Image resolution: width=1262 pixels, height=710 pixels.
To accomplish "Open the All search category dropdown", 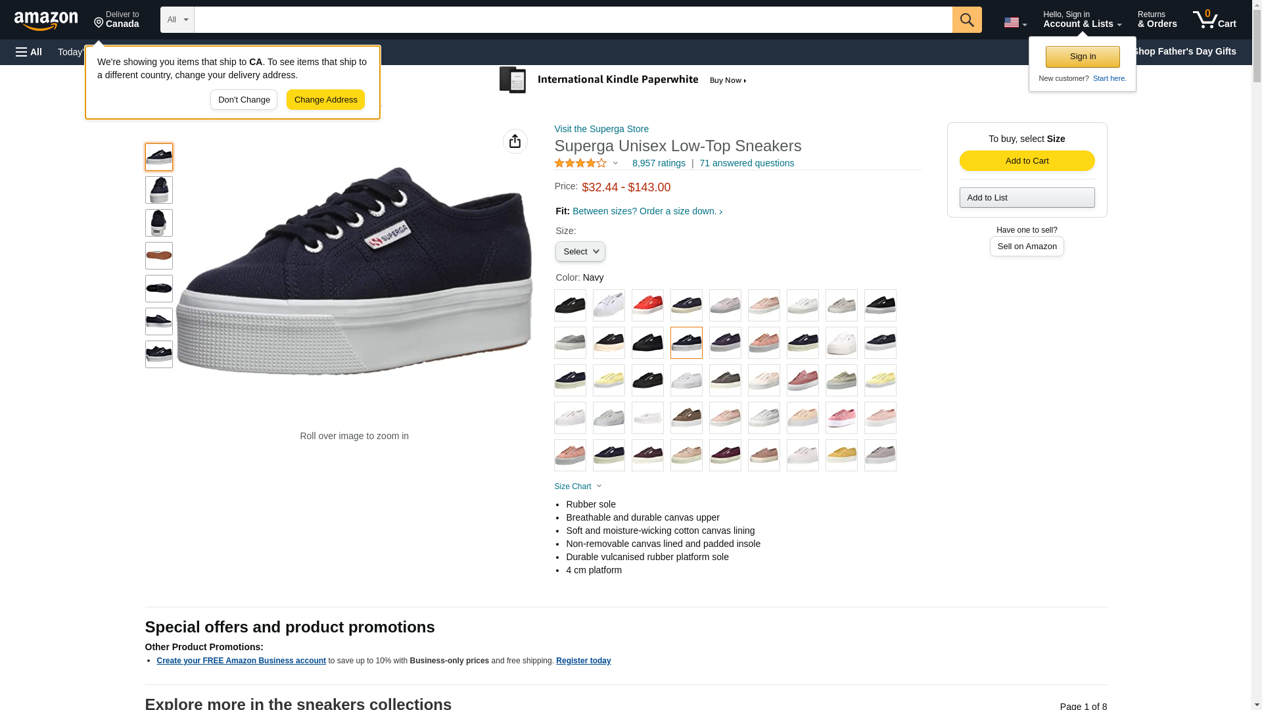I will coord(177,20).
